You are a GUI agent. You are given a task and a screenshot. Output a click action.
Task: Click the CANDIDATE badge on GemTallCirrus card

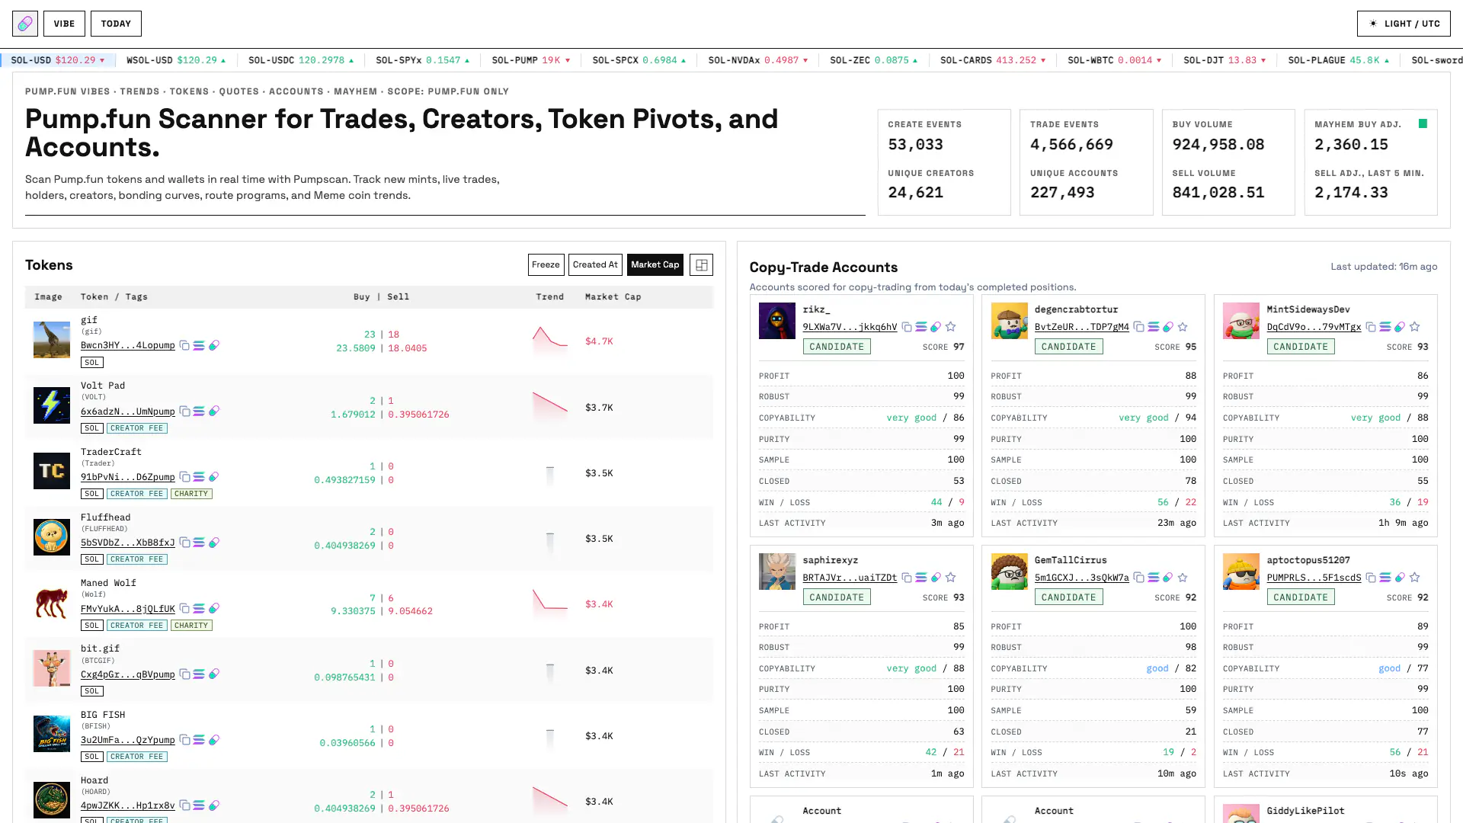pyautogui.click(x=1068, y=597)
